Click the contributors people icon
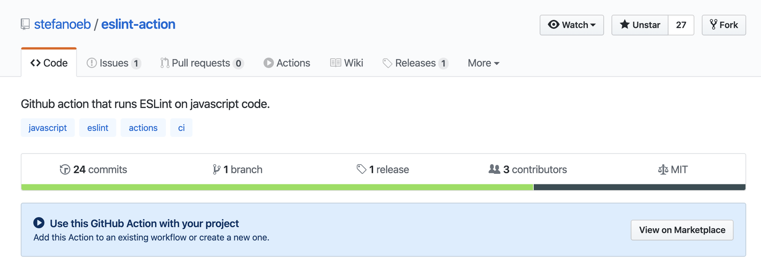This screenshot has height=267, width=761. point(494,169)
